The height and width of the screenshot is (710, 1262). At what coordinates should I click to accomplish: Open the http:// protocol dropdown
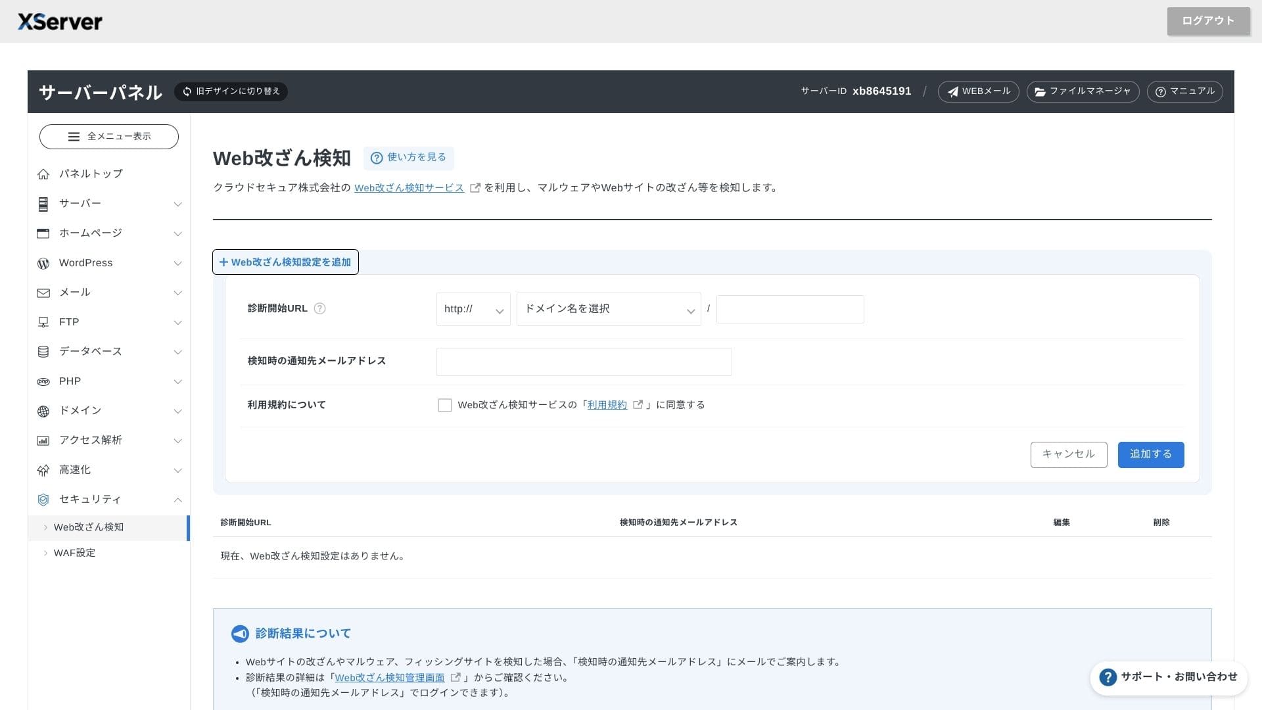(473, 309)
